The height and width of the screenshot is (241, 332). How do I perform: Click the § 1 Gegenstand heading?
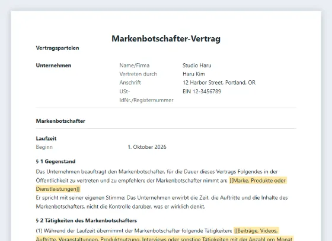coord(56,161)
